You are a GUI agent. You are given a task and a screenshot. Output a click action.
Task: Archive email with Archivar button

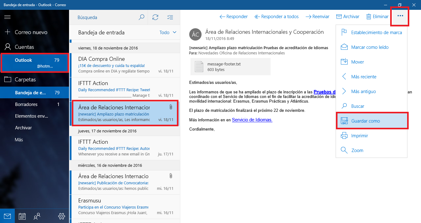point(348,17)
